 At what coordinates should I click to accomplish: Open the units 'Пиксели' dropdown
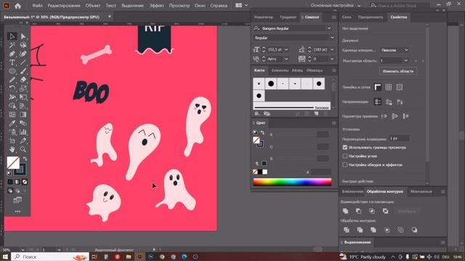tap(395, 50)
